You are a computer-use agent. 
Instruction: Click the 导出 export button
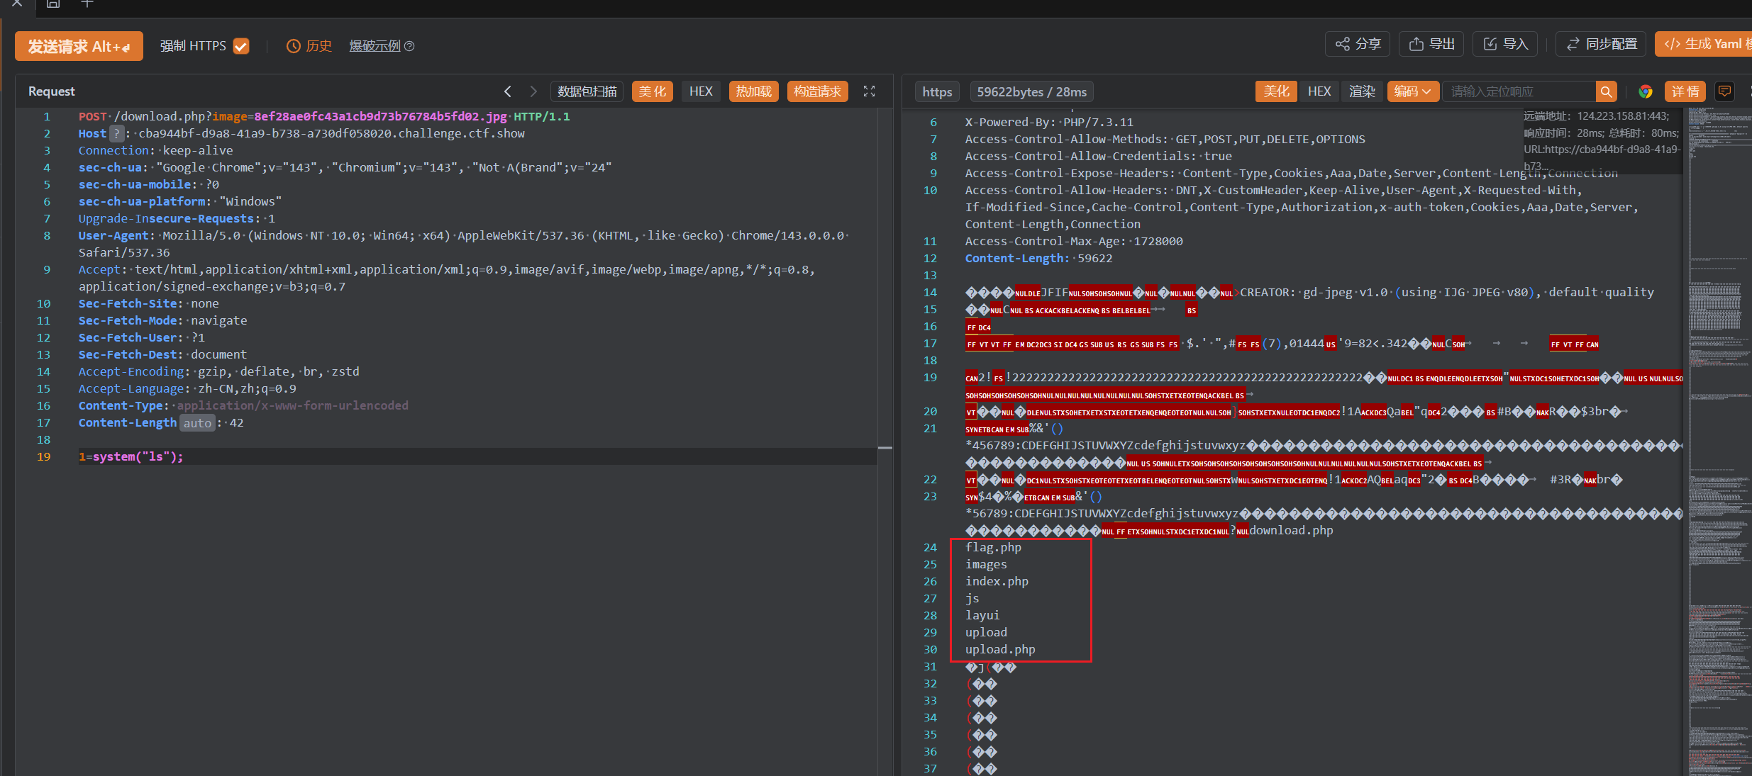1431,44
